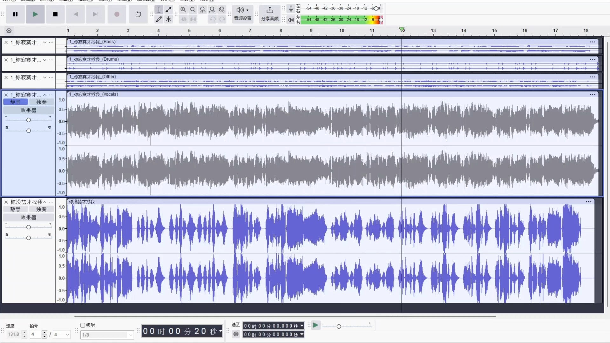Click the 分享音频 share audio button
The height and width of the screenshot is (343, 610).
click(270, 14)
